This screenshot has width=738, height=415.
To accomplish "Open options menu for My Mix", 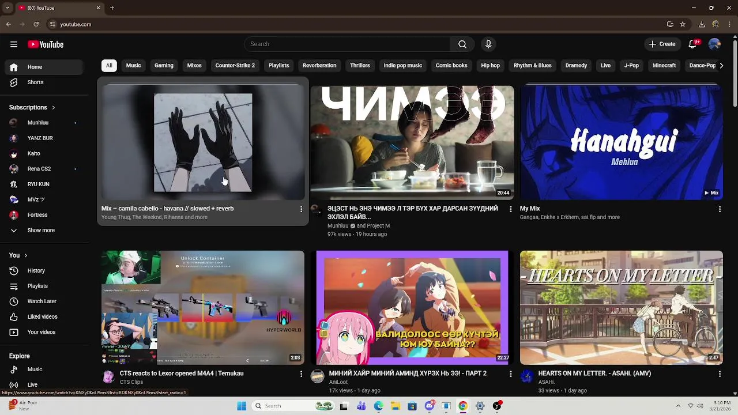I will point(720,209).
